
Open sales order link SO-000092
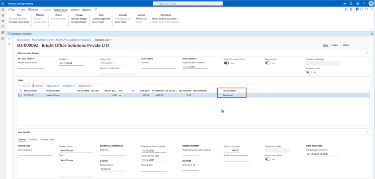click(107, 63)
